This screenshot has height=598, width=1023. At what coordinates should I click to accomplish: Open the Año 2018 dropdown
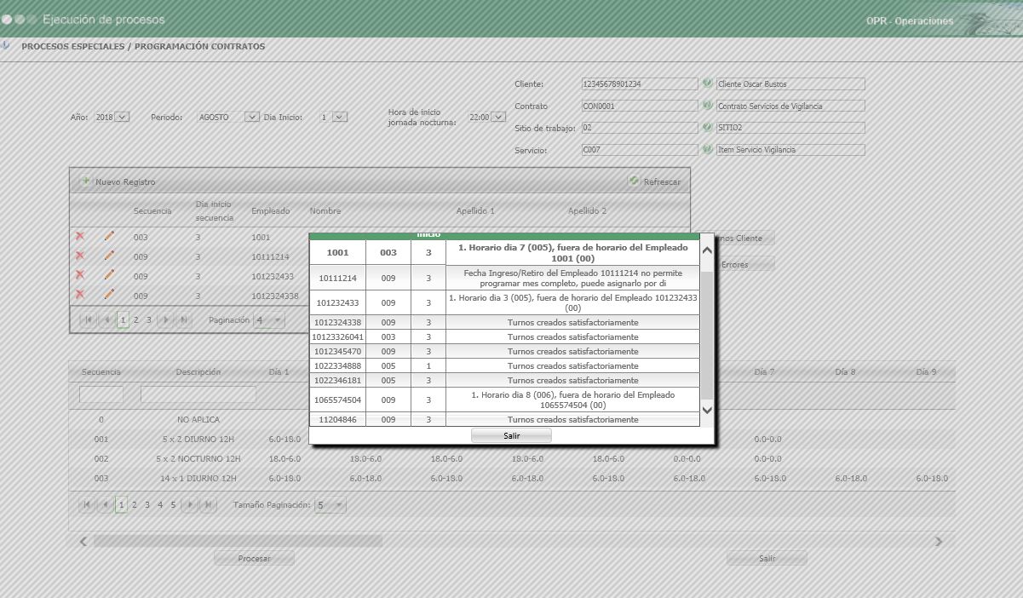point(121,117)
